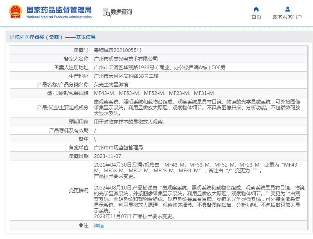Image resolution: width=313 pixels, height=239 pixels.
Task: Open 政务服务门户 via its text label
Action: click(x=287, y=17)
